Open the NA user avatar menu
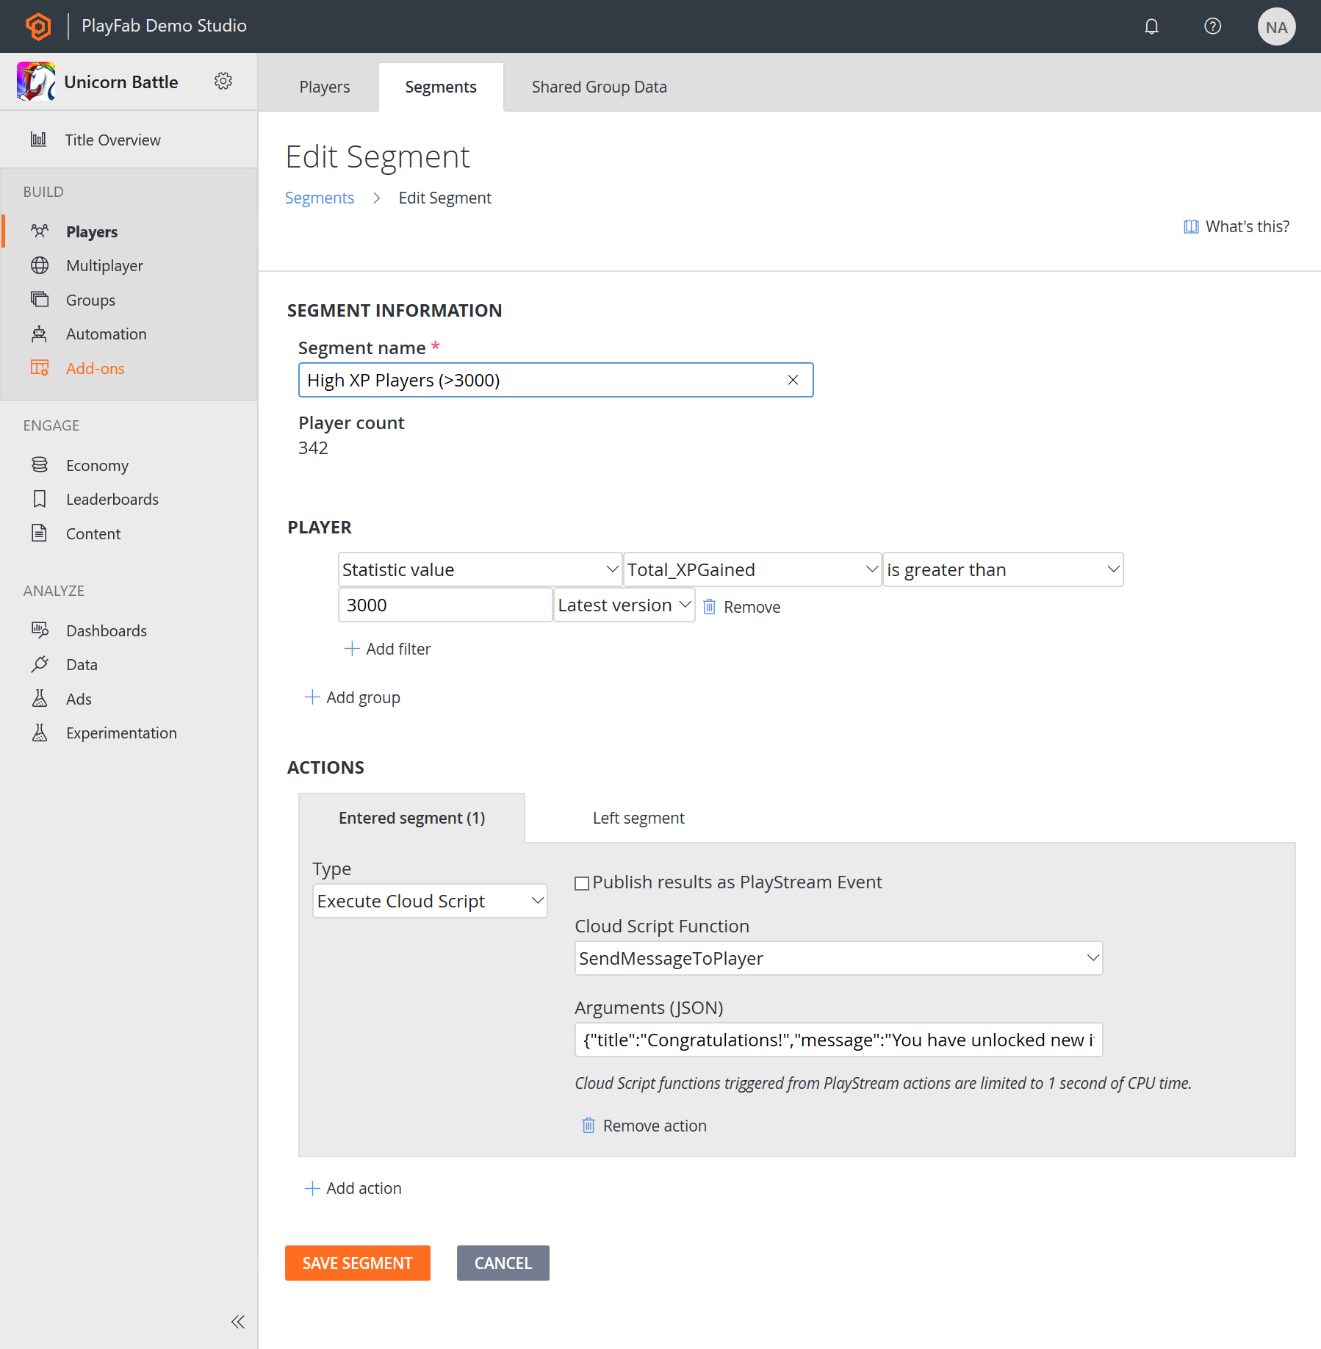This screenshot has height=1349, width=1321. (x=1276, y=27)
